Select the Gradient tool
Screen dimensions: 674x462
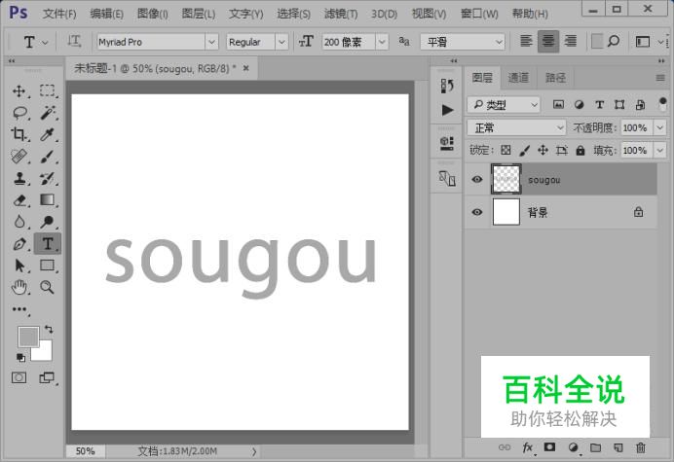pos(48,200)
